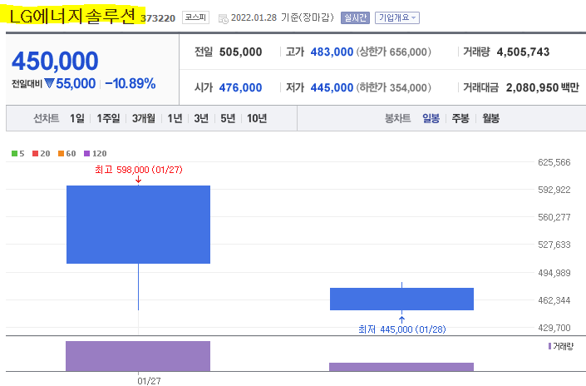Select the 10년 line chart period

click(x=257, y=119)
